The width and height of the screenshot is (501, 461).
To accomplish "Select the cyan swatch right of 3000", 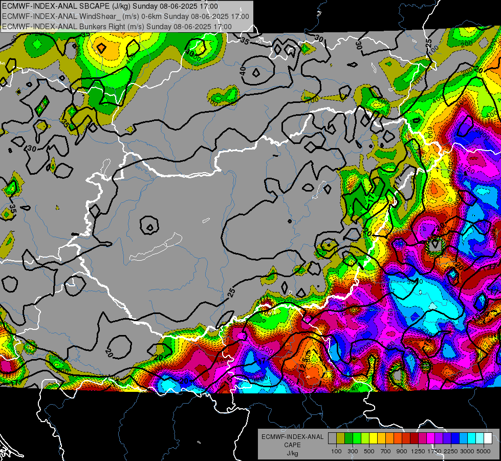I will (472, 438).
